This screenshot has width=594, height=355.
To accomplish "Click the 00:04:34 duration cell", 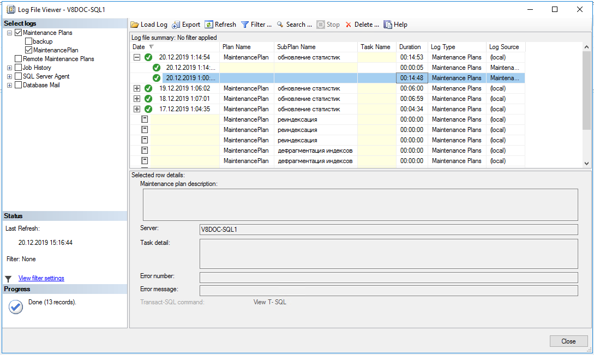I will coord(412,109).
